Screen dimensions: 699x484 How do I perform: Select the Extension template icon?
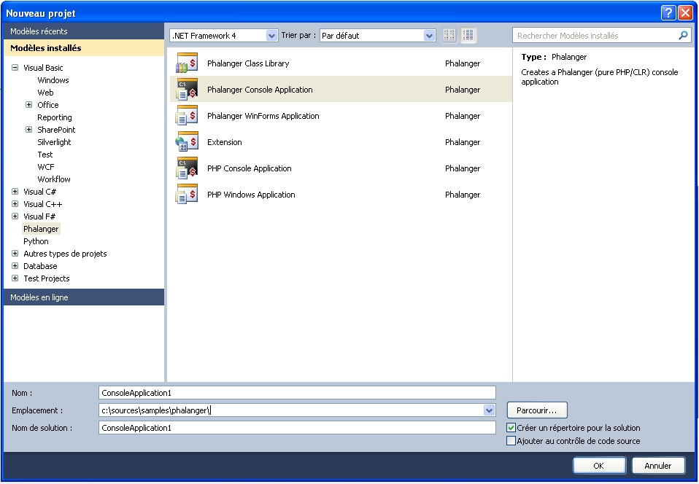[x=188, y=142]
